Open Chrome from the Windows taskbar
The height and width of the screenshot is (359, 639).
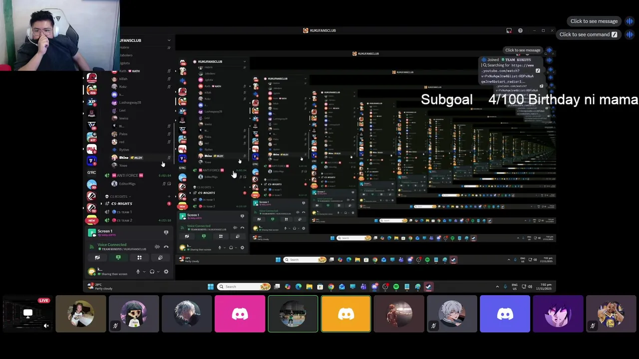click(x=331, y=287)
